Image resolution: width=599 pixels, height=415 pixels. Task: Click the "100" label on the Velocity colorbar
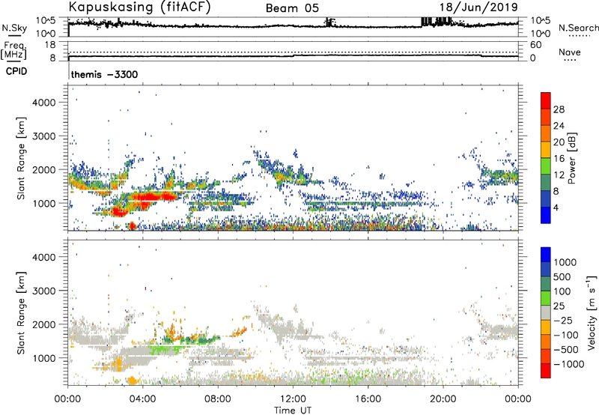coord(564,291)
